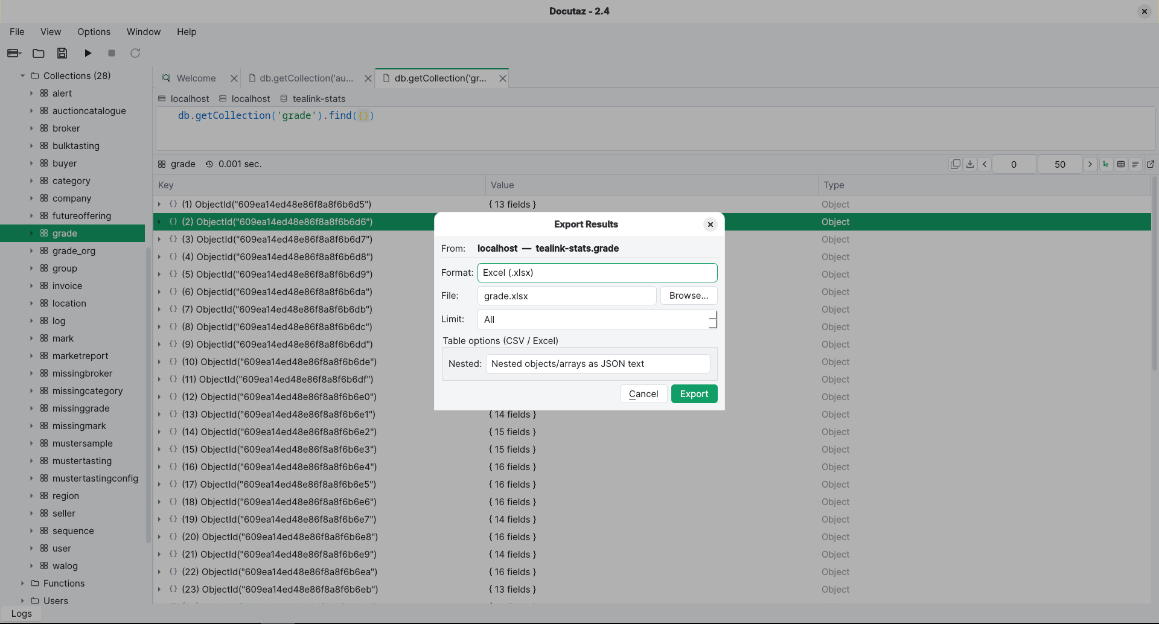The height and width of the screenshot is (624, 1159).
Task: Click the refresh icon in toolbar
Action: point(135,53)
